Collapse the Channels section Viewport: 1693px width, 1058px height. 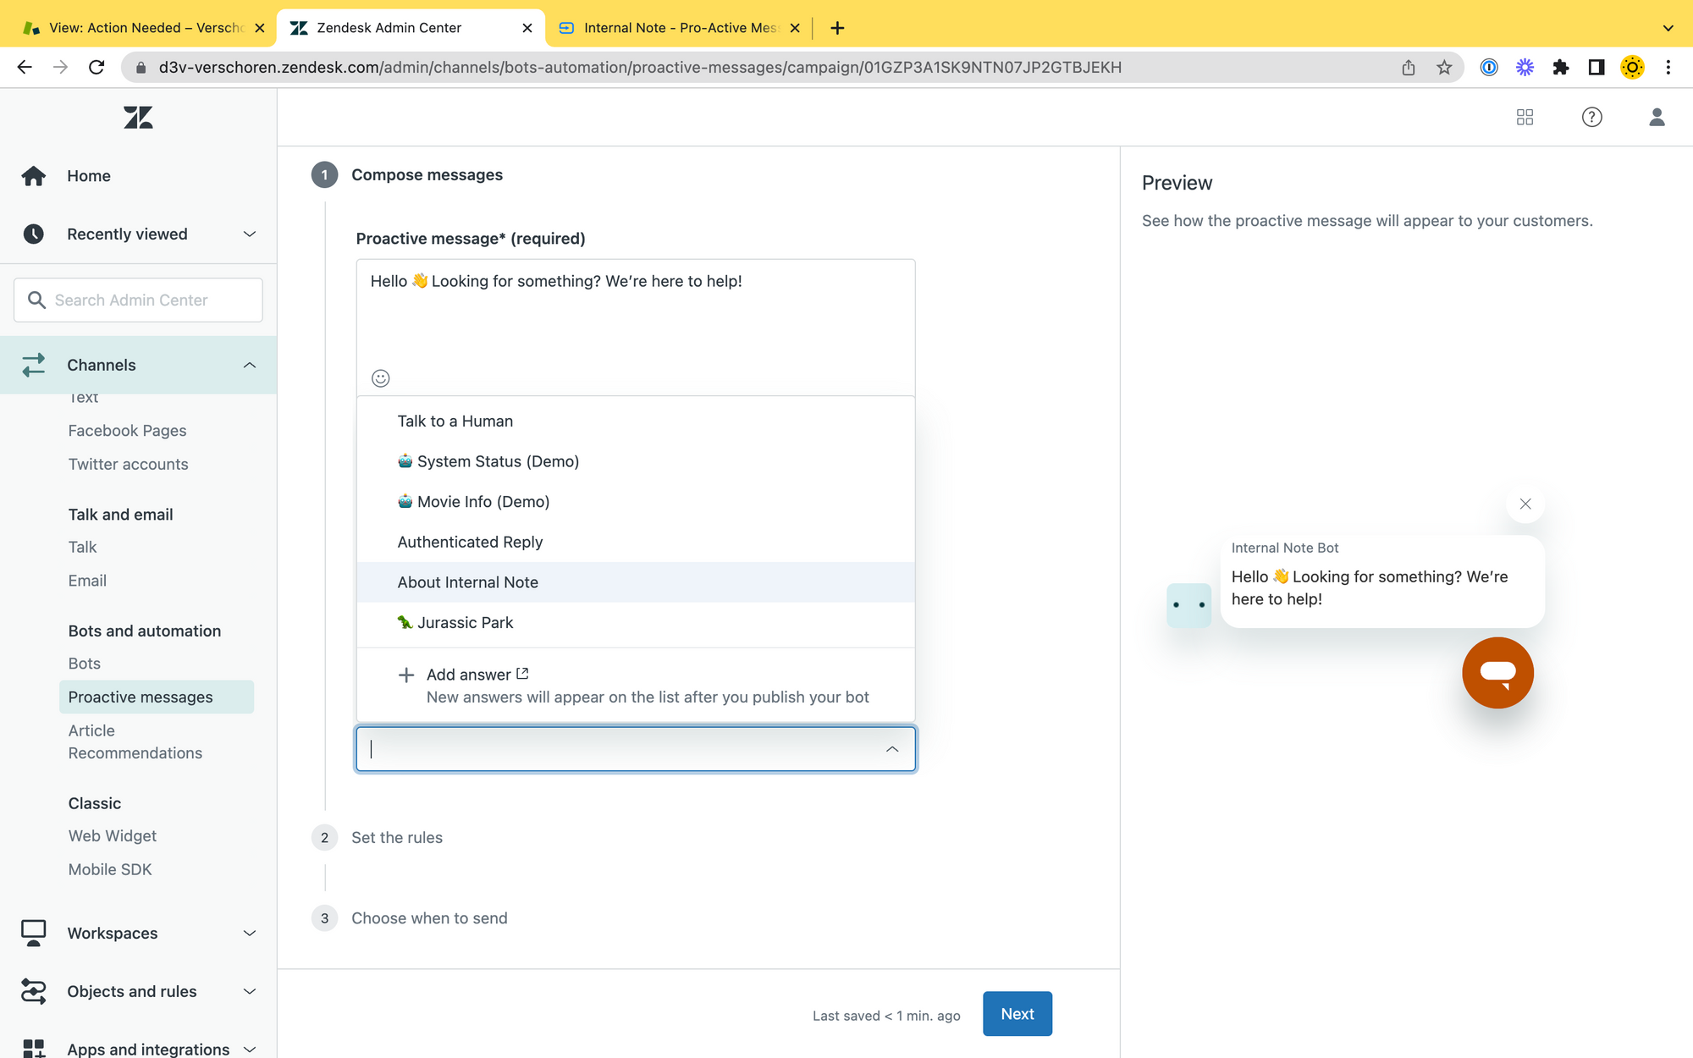(249, 365)
